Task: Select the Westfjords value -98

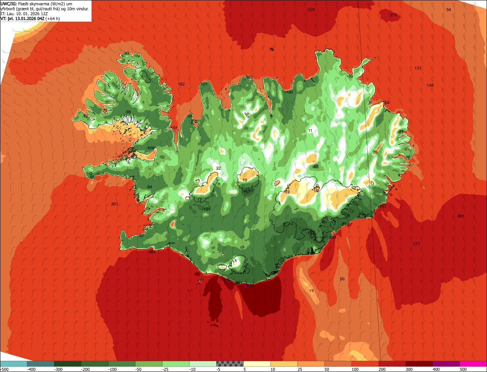Action: pyautogui.click(x=127, y=112)
